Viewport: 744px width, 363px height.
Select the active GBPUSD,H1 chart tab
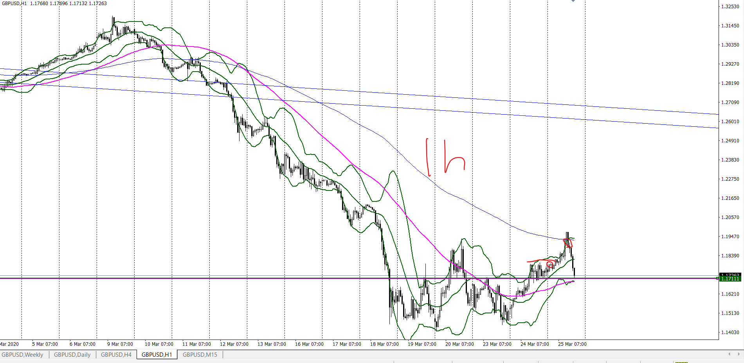(157, 354)
